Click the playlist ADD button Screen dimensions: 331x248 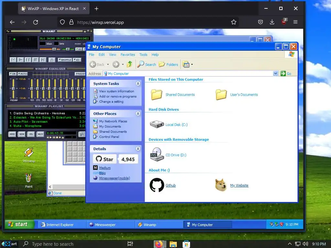(x=12, y=134)
